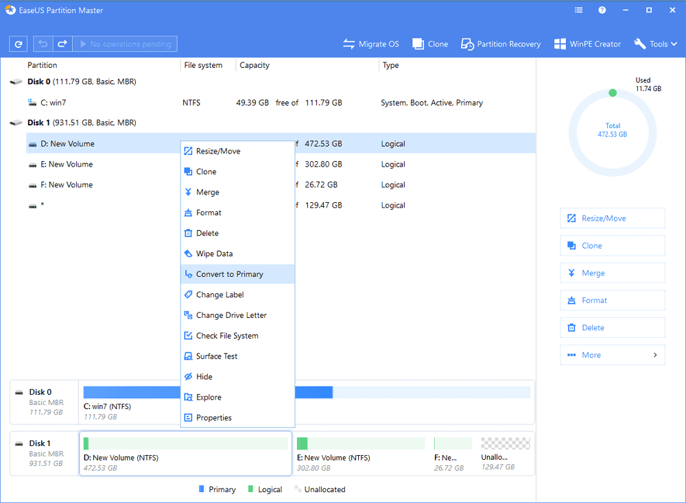Click the help question mark icon
686x503 pixels.
click(x=602, y=10)
